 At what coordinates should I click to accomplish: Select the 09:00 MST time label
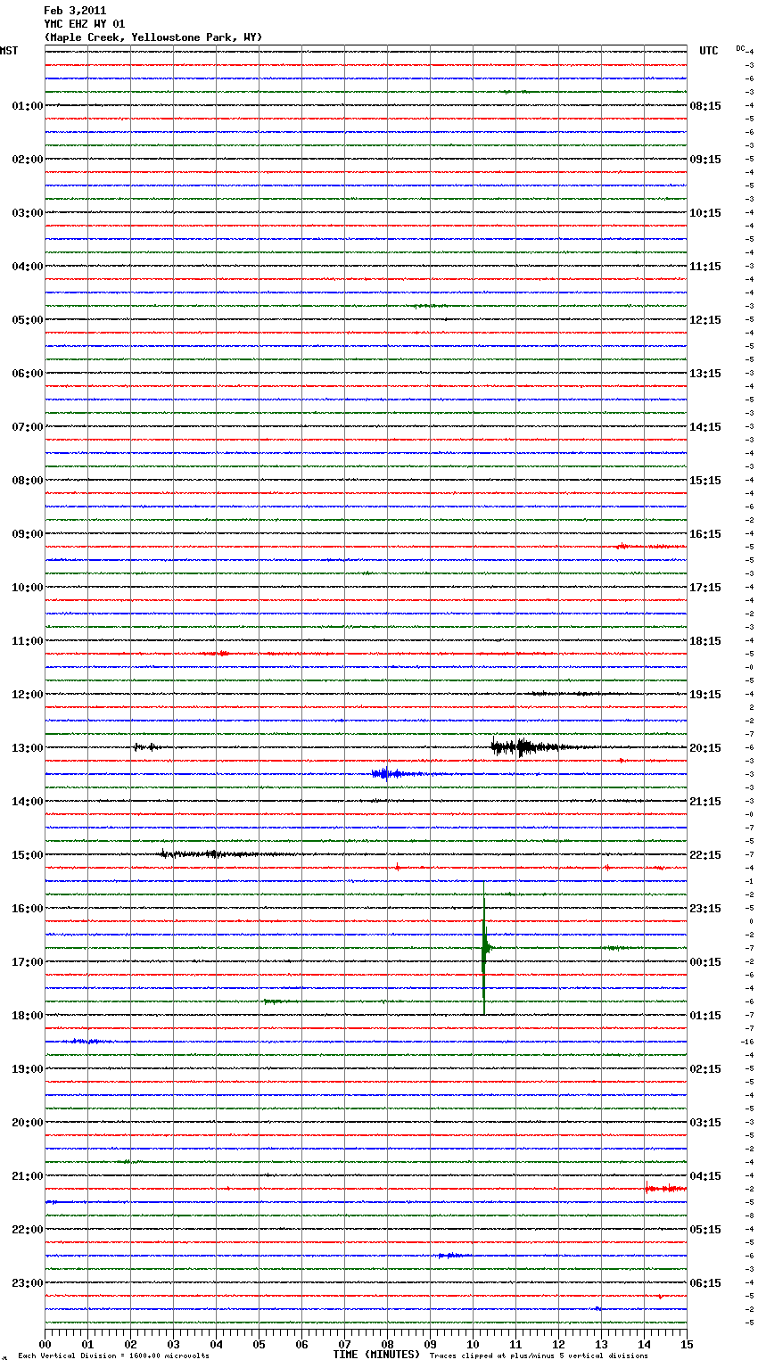tap(28, 534)
